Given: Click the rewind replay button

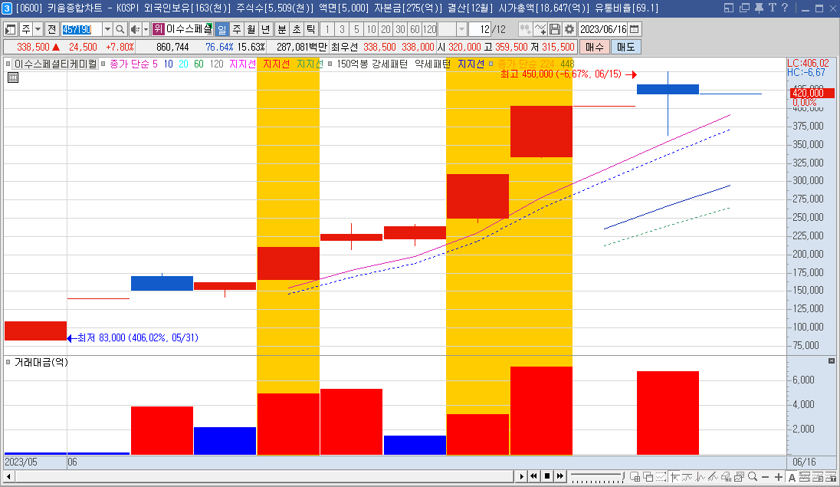Looking at the screenshot, I should [x=533, y=476].
